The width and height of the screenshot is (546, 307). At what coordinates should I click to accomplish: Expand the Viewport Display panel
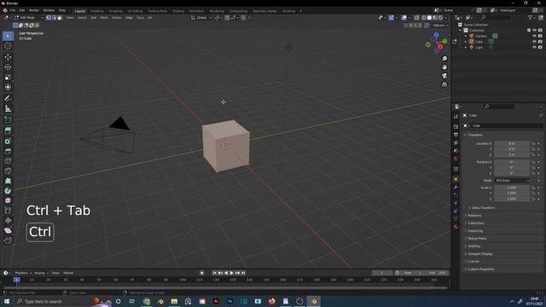(x=479, y=254)
